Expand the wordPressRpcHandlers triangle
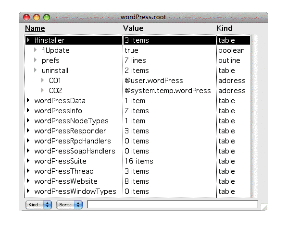Image resolution: width=287 pixels, height=237 pixels. click(x=28, y=141)
